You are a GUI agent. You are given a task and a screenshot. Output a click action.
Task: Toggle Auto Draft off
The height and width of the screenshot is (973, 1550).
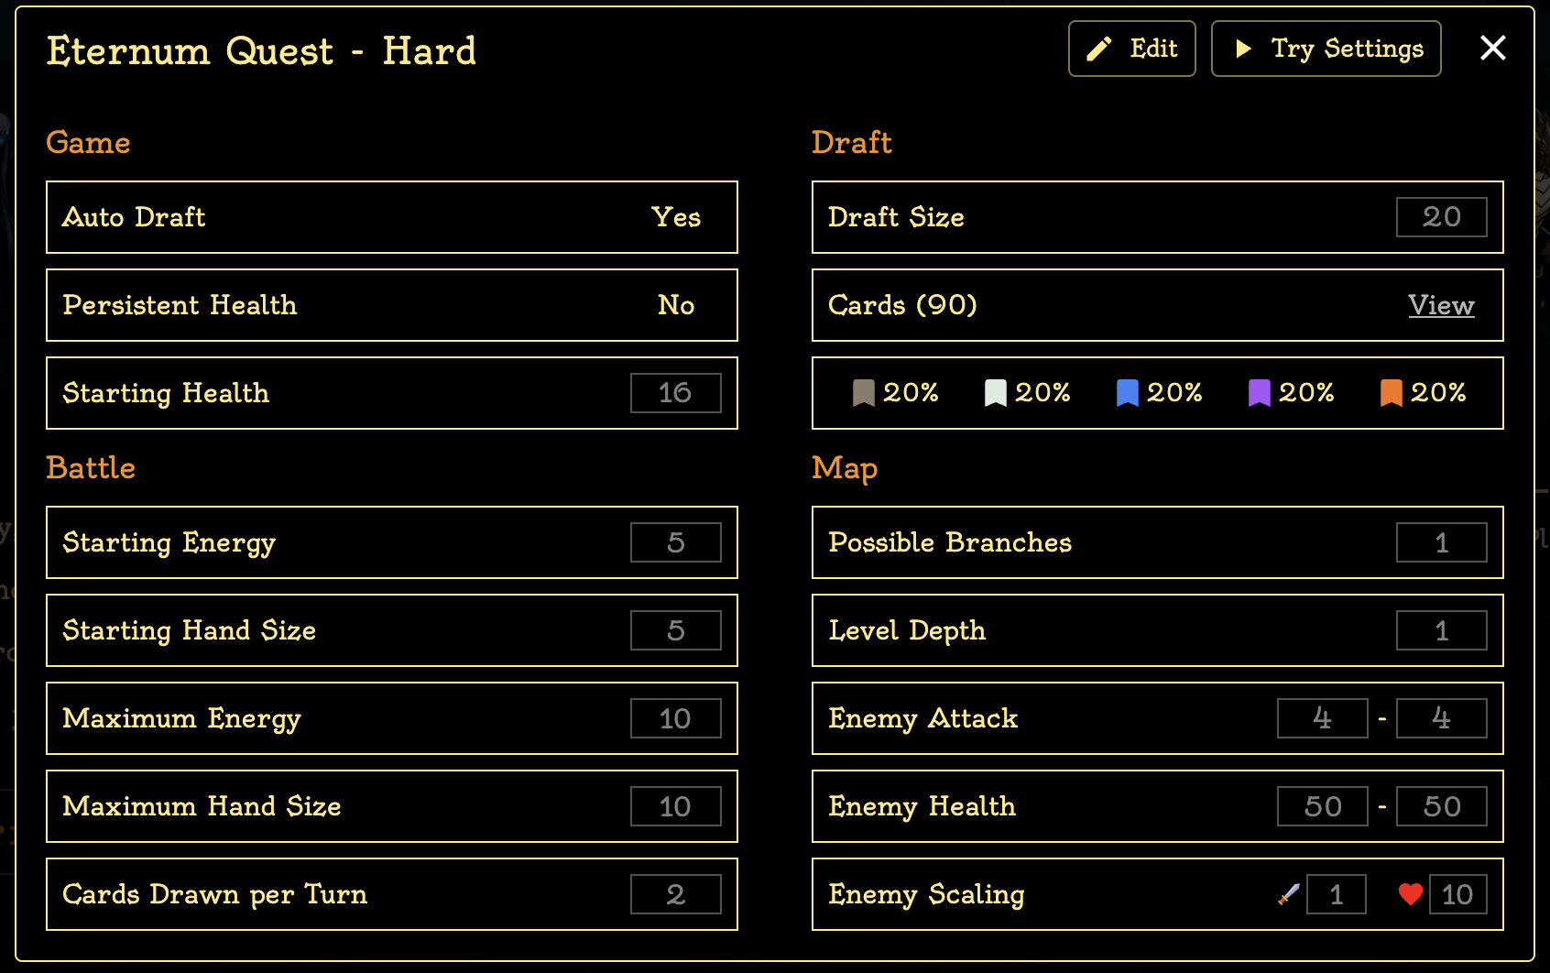click(x=675, y=217)
